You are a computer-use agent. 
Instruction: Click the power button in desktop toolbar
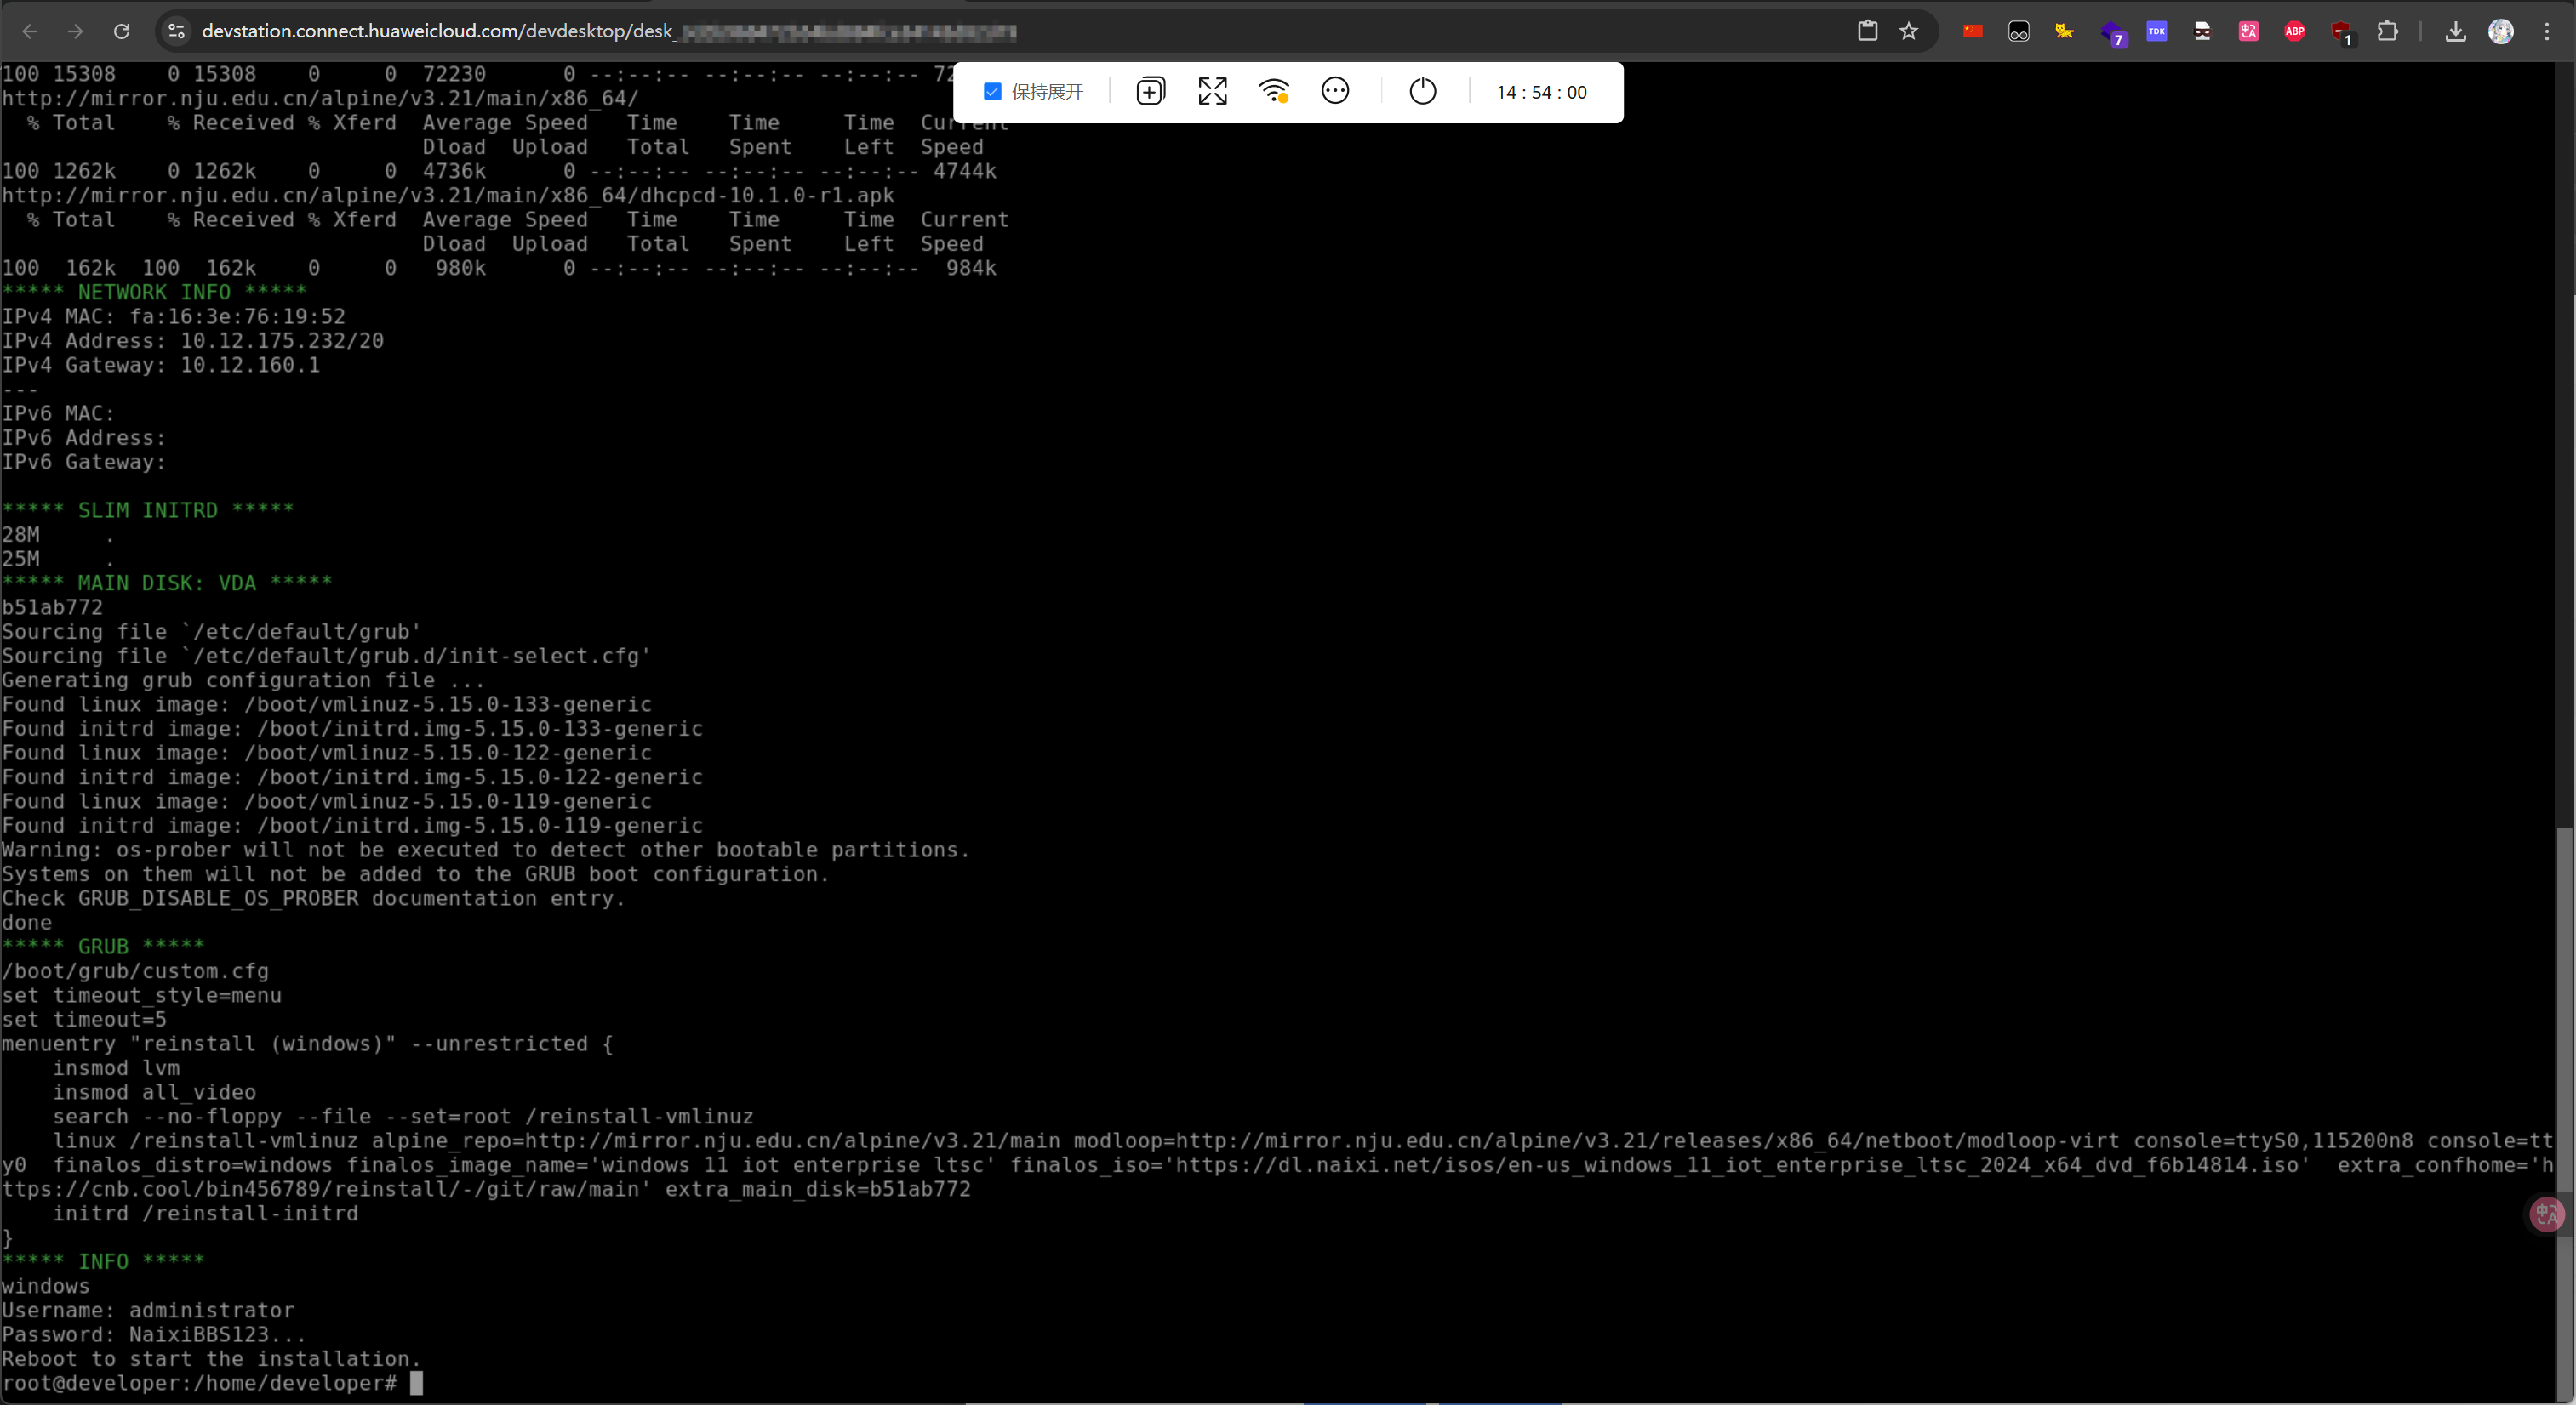click(x=1422, y=92)
